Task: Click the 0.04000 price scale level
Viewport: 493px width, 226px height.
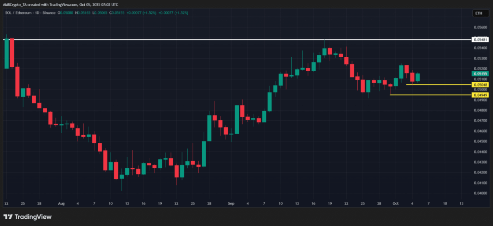Action: 480,193
